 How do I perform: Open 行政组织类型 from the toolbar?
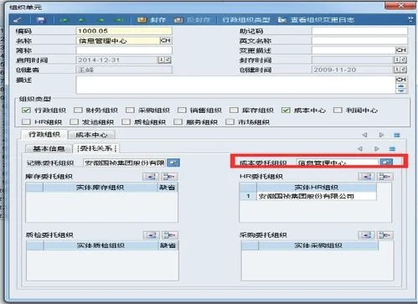click(246, 20)
